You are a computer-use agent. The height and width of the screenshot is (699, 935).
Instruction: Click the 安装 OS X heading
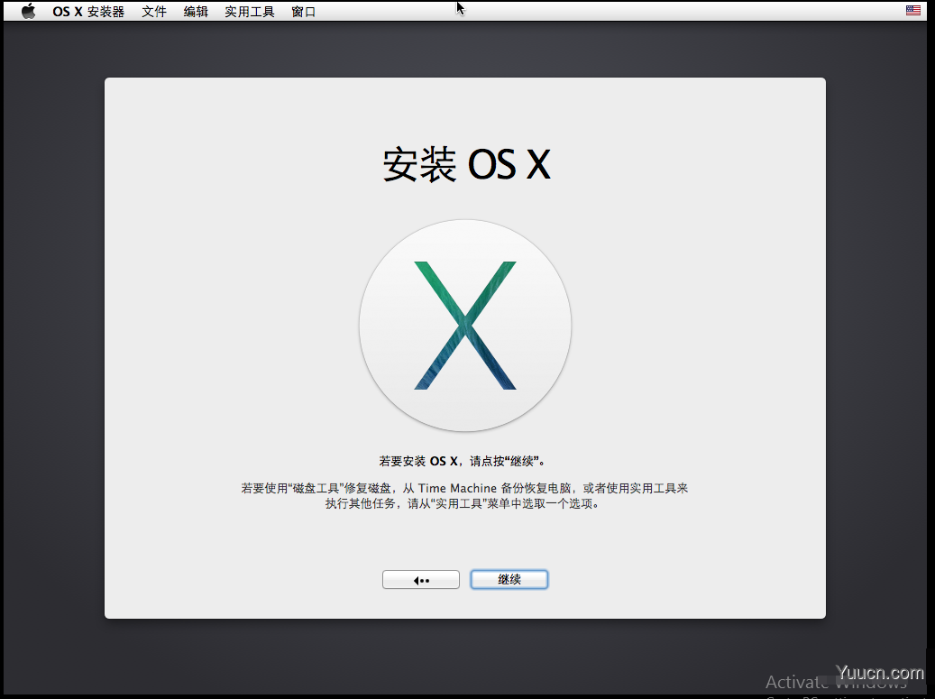[466, 164]
